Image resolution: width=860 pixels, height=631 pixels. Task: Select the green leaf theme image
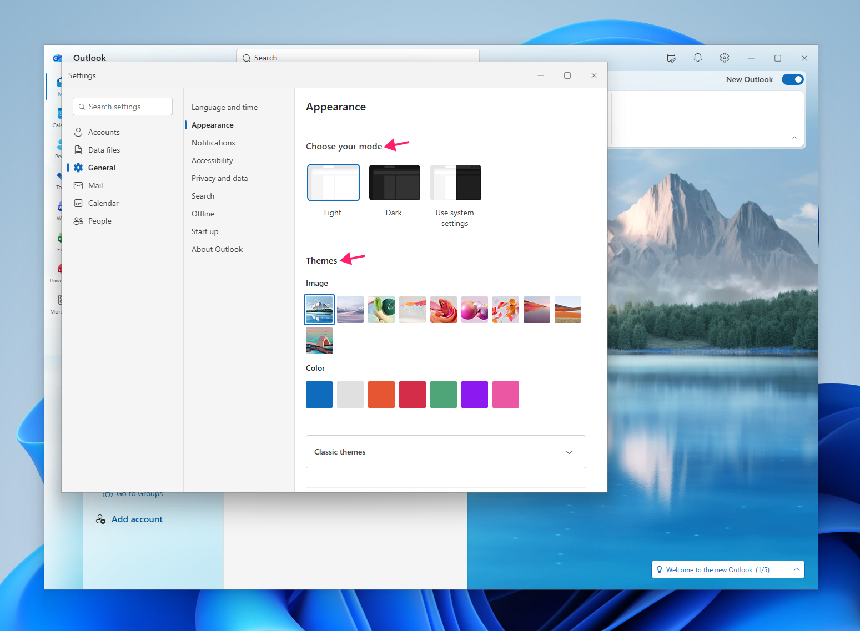pyautogui.click(x=381, y=310)
